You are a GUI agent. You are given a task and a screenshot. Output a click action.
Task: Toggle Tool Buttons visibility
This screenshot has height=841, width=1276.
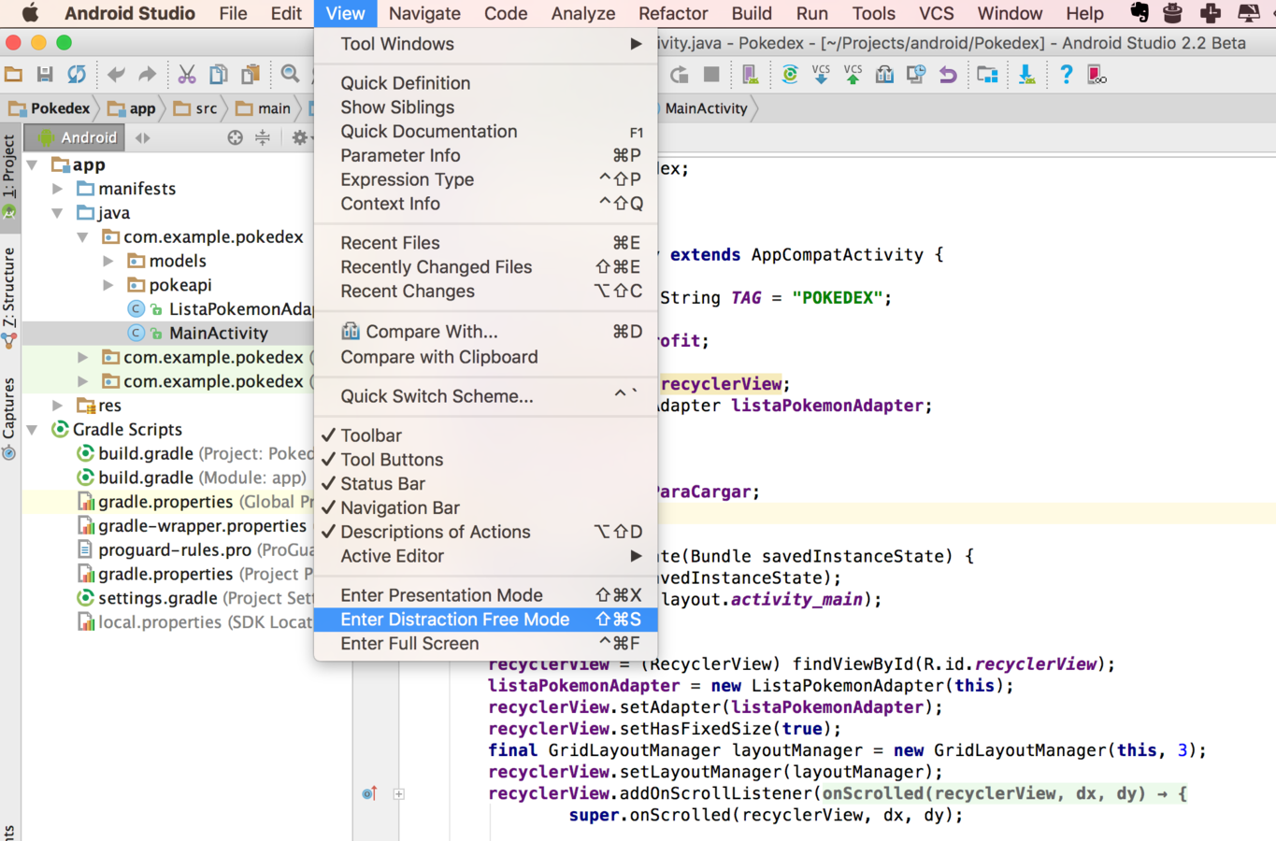(x=486, y=460)
